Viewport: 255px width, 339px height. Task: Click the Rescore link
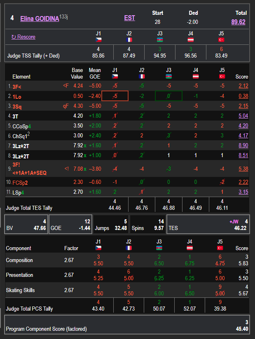click(x=23, y=37)
